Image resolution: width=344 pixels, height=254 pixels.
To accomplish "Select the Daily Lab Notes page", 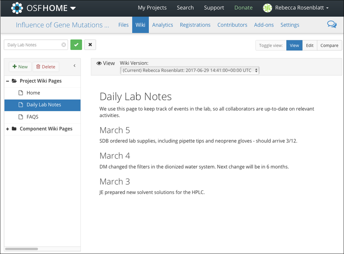I will (42, 105).
